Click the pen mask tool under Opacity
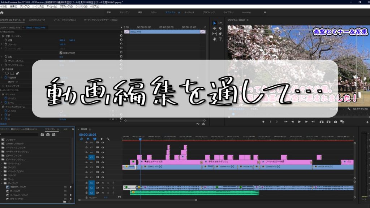The image size is (370, 208). point(17,73)
